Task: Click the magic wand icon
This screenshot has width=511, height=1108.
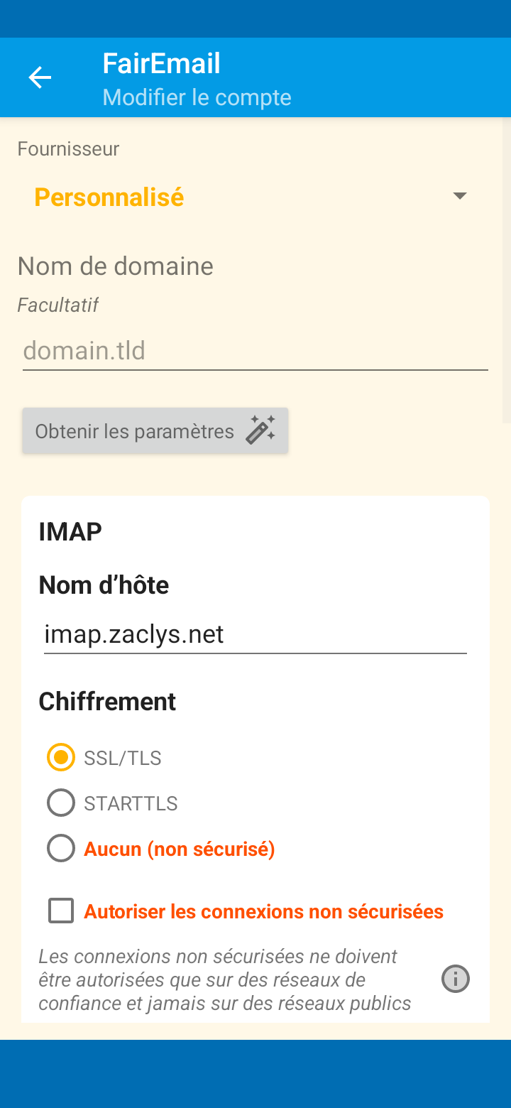Action: click(260, 430)
